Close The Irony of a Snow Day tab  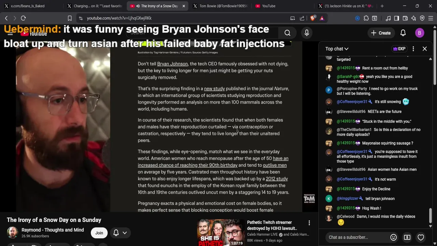coord(184,6)
